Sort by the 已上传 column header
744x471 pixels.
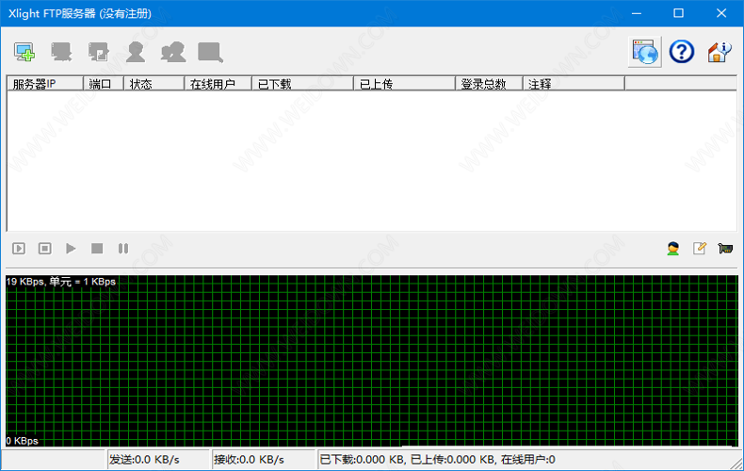[x=404, y=84]
